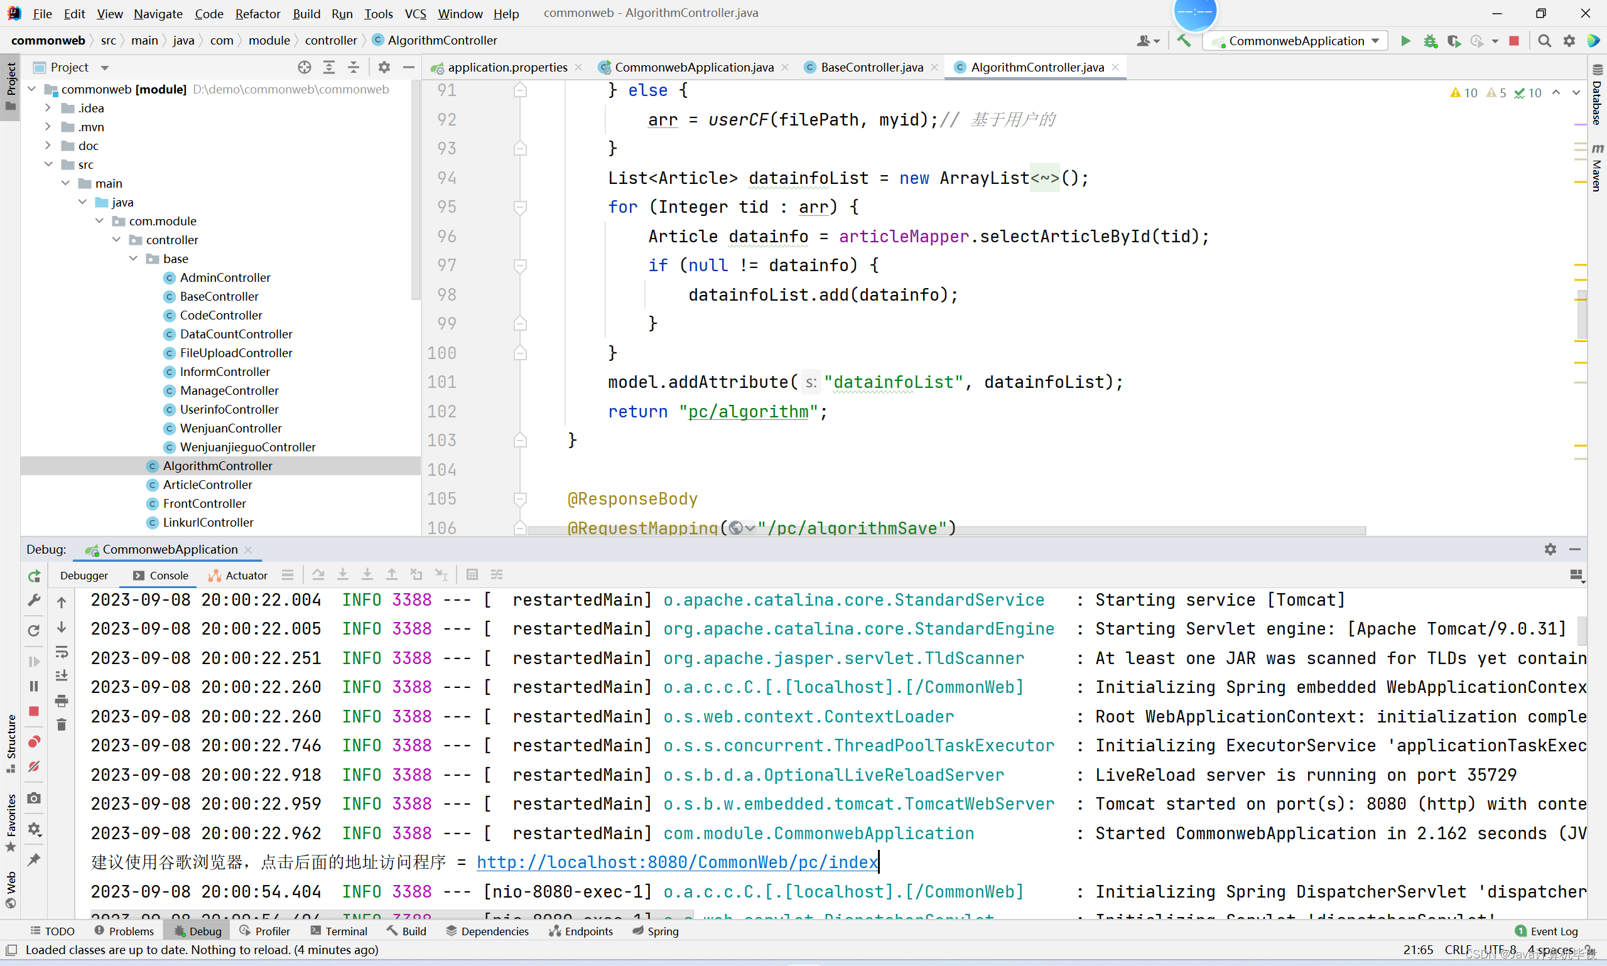Collapse the base package folder
The height and width of the screenshot is (966, 1607).
[x=134, y=259]
